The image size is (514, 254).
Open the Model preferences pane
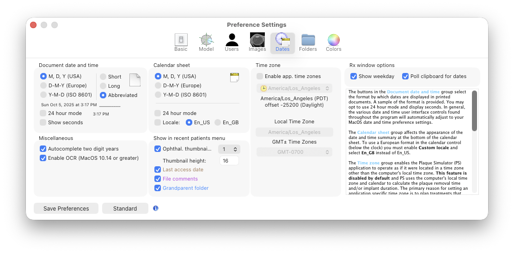click(x=206, y=42)
